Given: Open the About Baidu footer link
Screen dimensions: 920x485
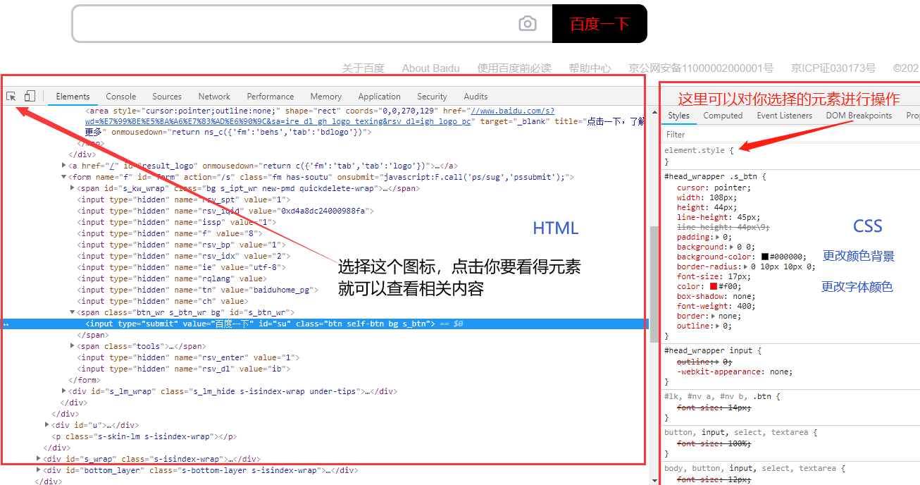Looking at the screenshot, I should (430, 68).
